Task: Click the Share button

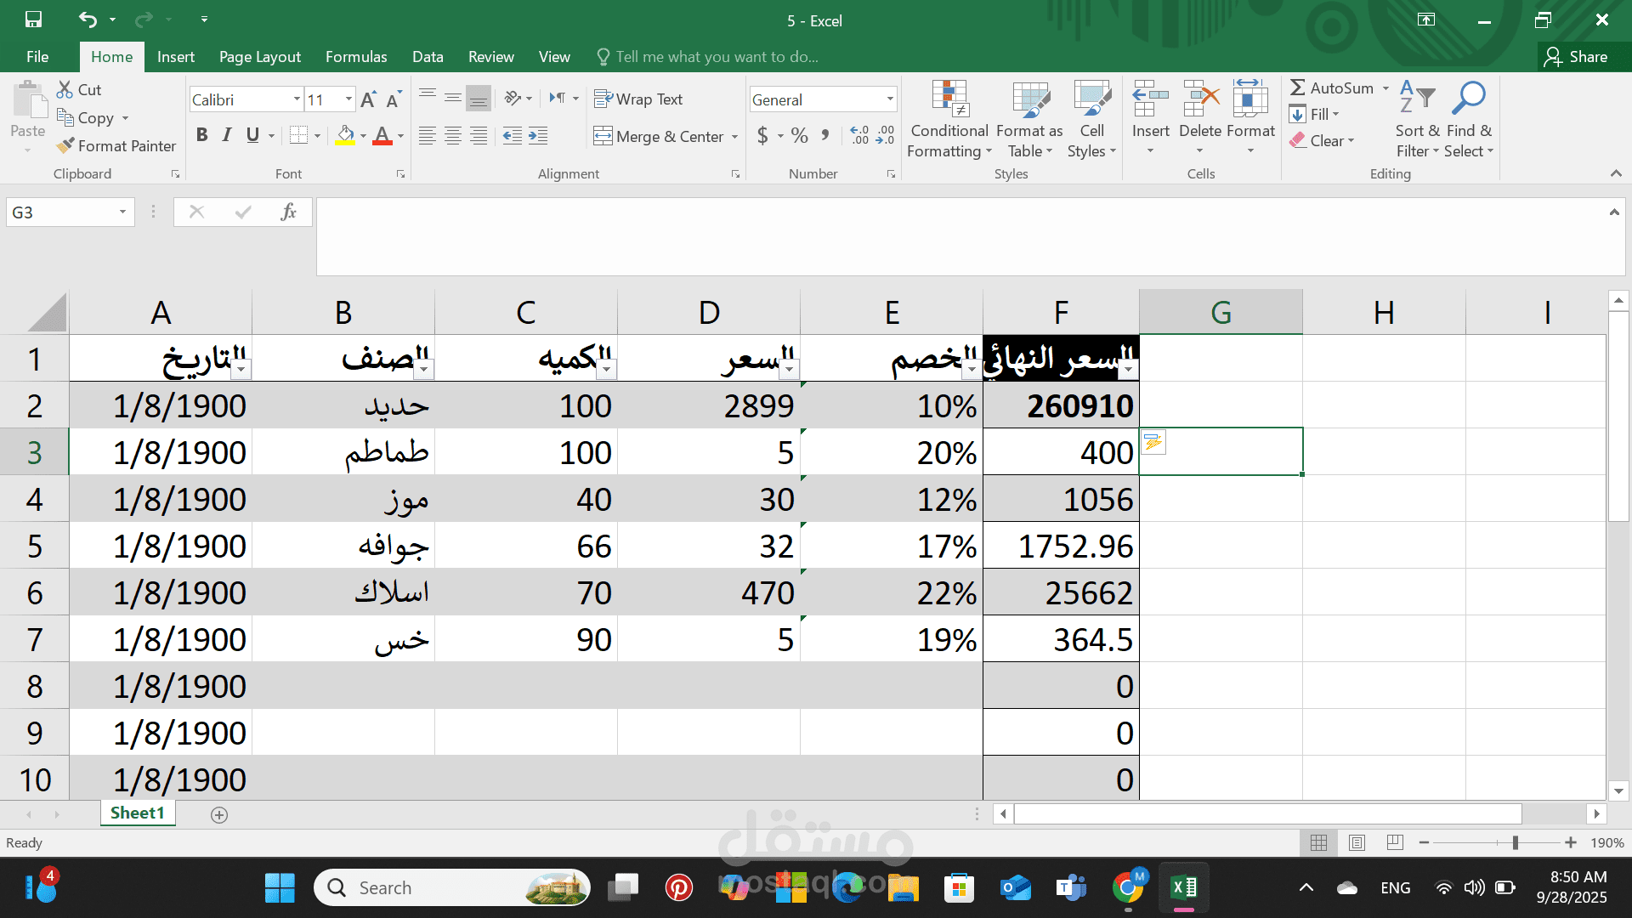Action: 1577,57
